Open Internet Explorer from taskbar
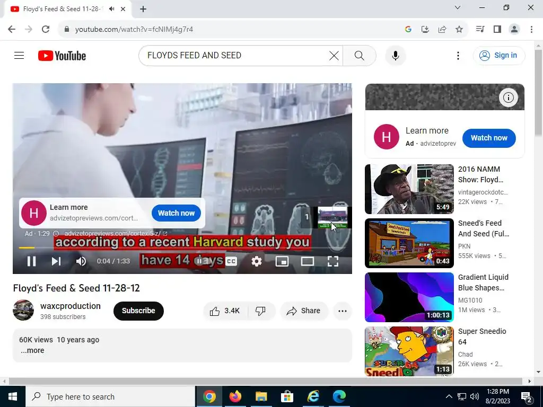543x407 pixels. pos(313,396)
